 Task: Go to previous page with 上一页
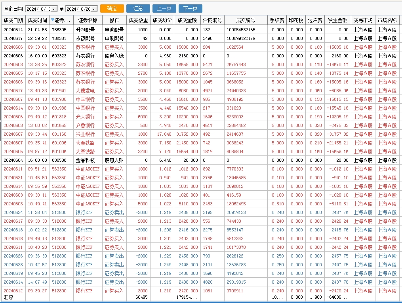pyautogui.click(x=164, y=8)
